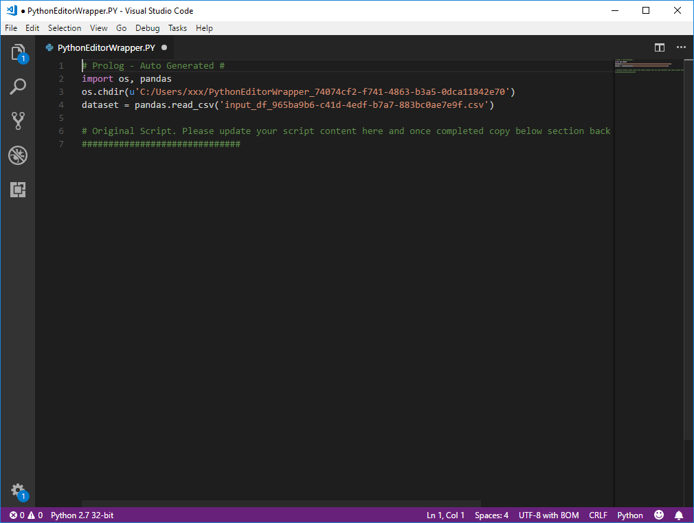Viewport: 694px width, 523px height.
Task: Open the Source Control icon
Action: click(18, 121)
